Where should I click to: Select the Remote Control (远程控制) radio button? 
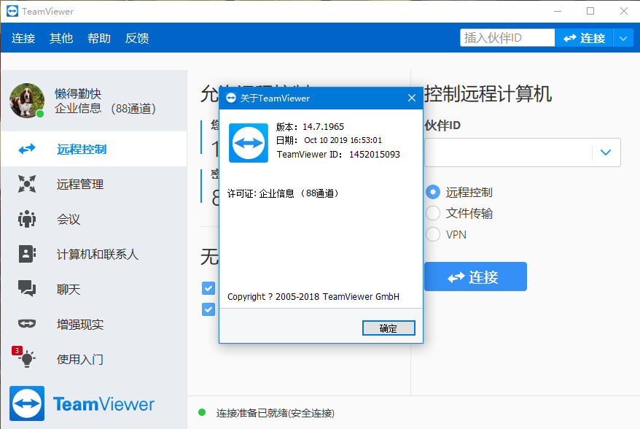click(x=433, y=193)
